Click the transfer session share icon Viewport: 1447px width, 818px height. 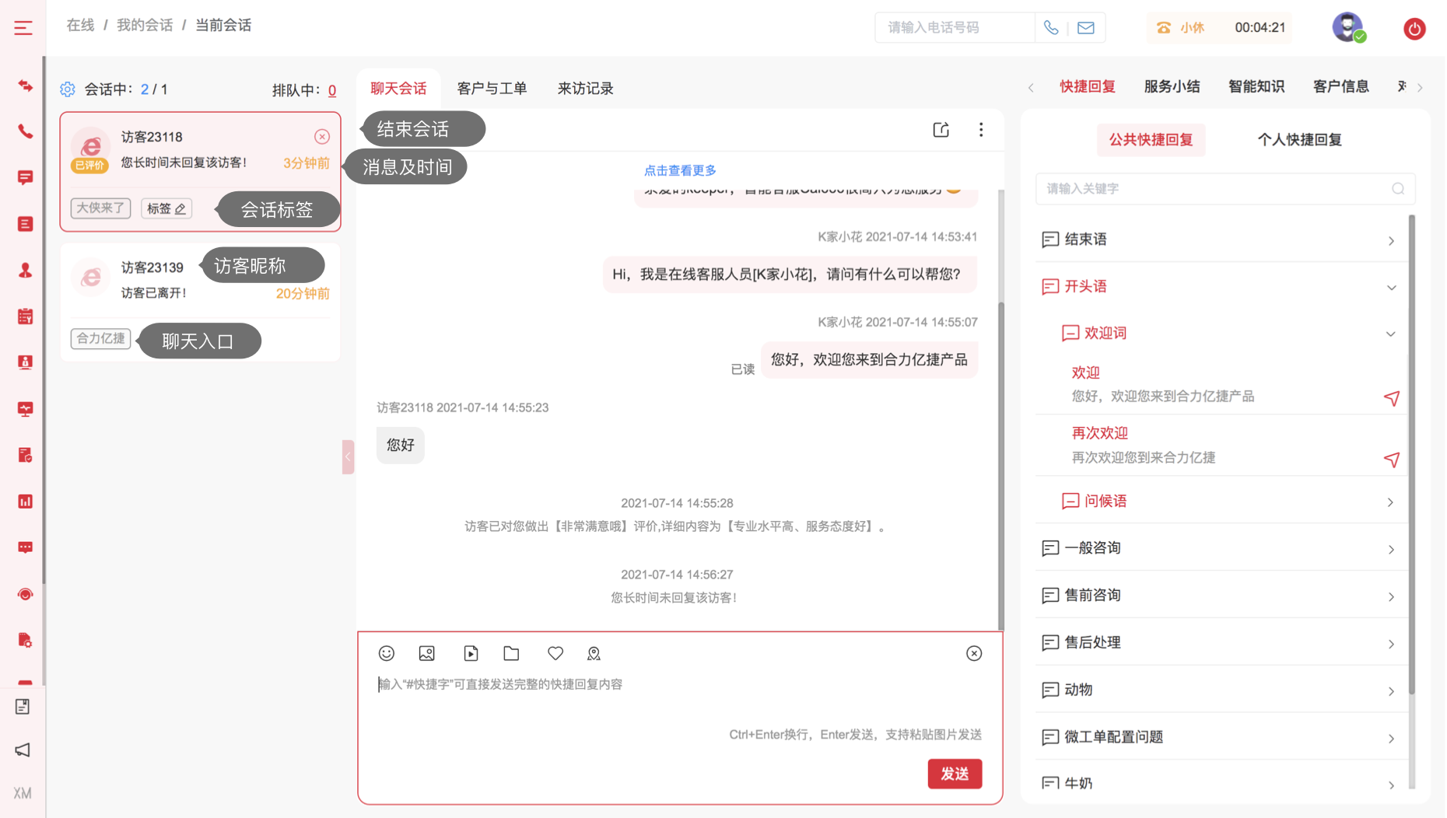941,130
